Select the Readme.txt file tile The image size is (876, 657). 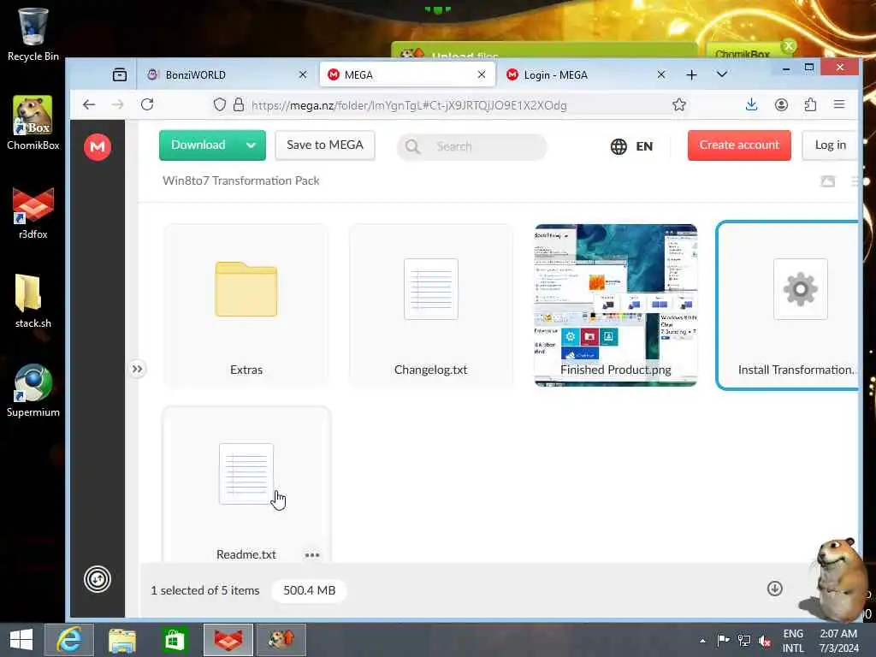(246, 485)
